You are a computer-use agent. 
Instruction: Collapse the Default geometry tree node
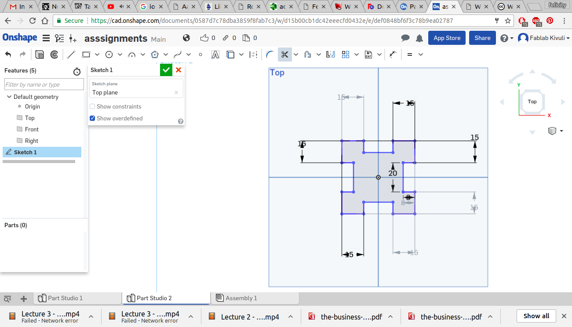click(9, 97)
